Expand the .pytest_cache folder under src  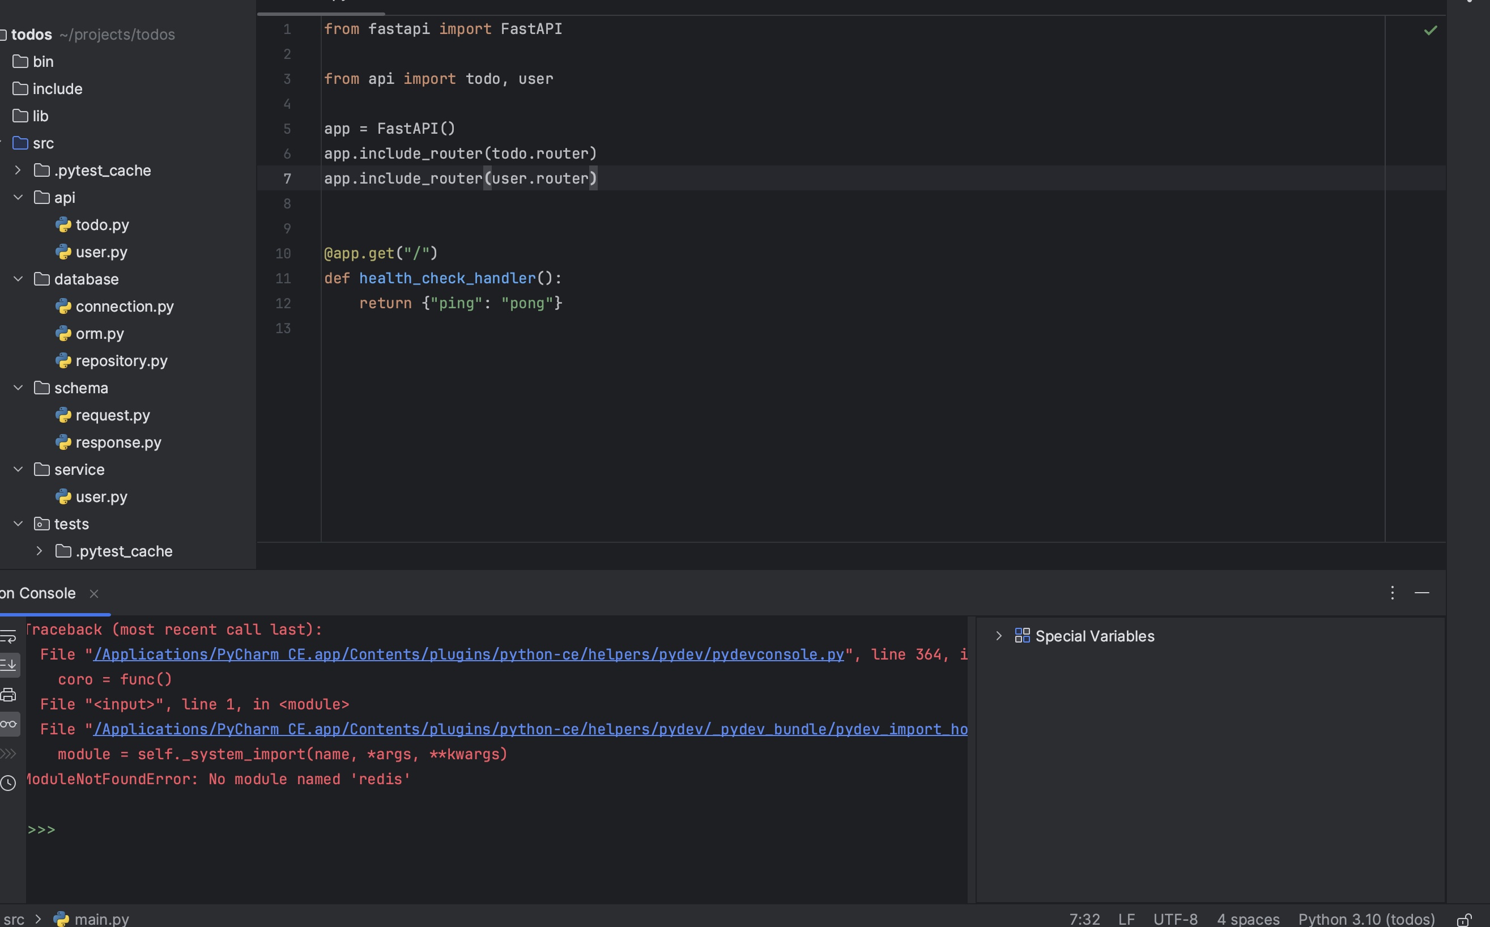click(x=18, y=171)
